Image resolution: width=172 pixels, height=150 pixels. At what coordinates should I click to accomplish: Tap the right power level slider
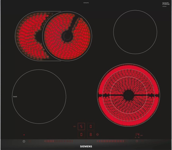(x=111, y=141)
